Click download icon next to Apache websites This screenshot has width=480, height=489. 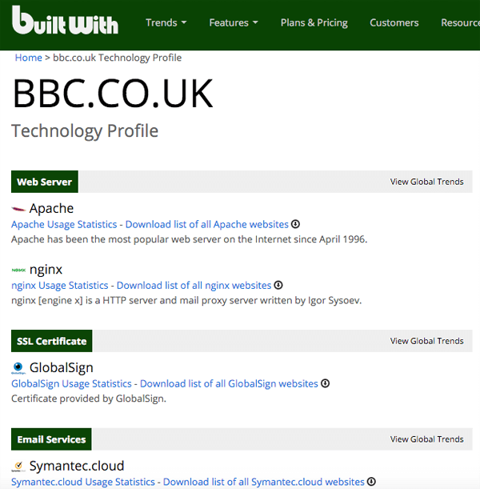tap(295, 224)
